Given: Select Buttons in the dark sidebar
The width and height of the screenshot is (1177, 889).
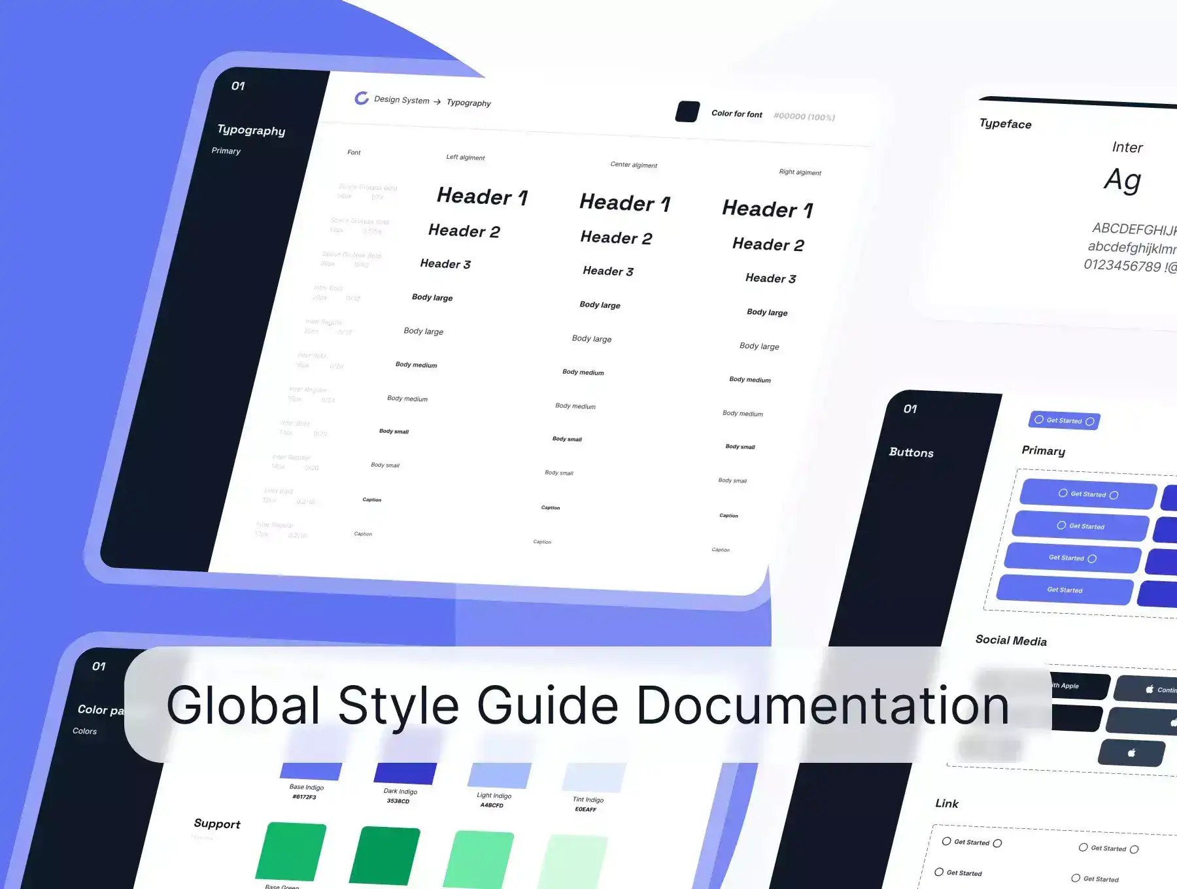Looking at the screenshot, I should (x=911, y=452).
